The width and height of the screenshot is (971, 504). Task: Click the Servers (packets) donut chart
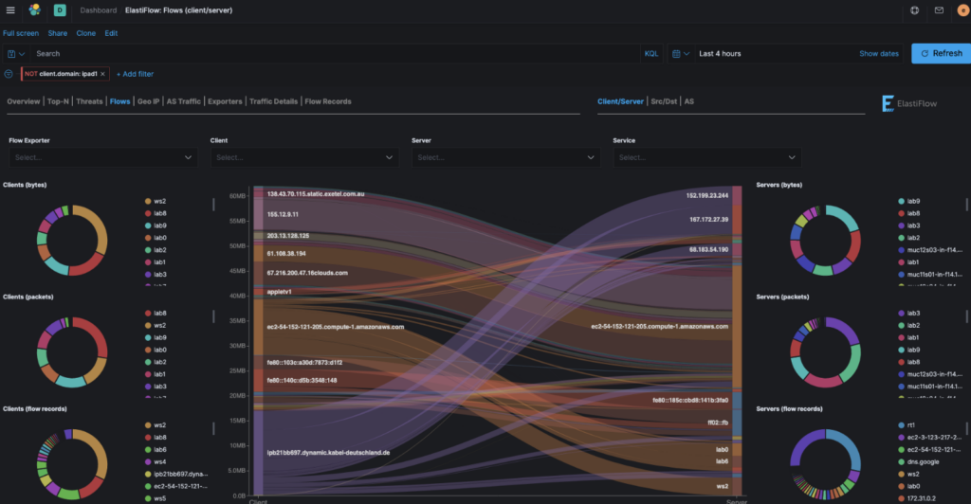tap(826, 351)
